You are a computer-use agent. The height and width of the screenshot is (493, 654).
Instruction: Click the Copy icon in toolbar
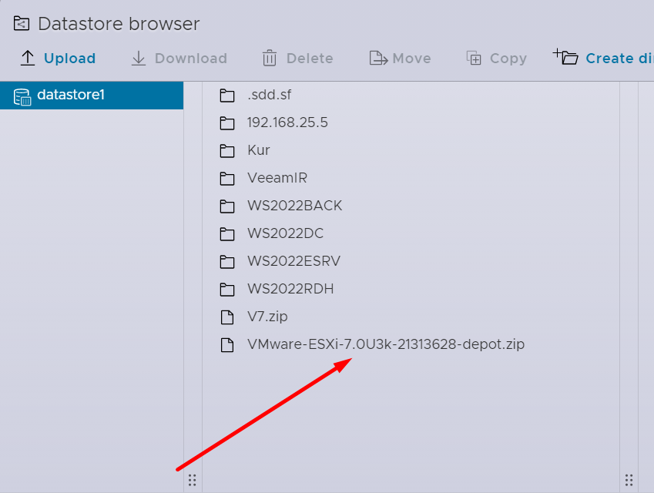[474, 58]
